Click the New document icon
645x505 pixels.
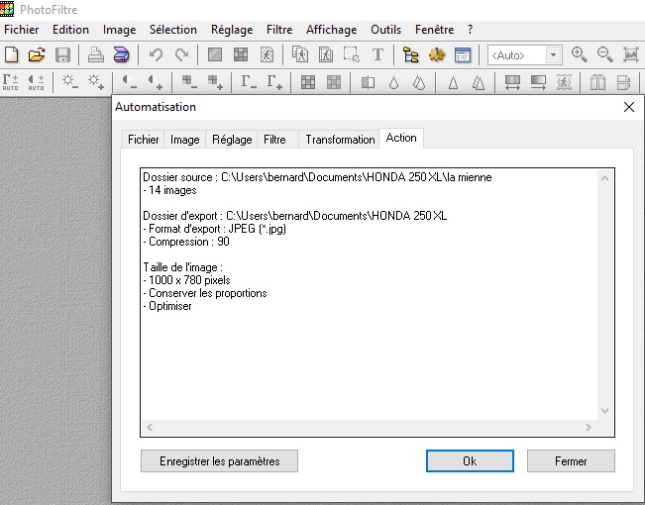point(13,54)
